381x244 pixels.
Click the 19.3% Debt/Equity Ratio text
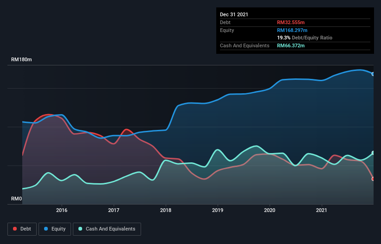305,38
